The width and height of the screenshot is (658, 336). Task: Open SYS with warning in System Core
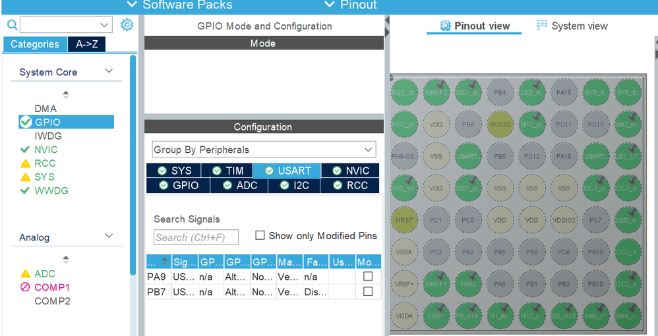point(44,177)
